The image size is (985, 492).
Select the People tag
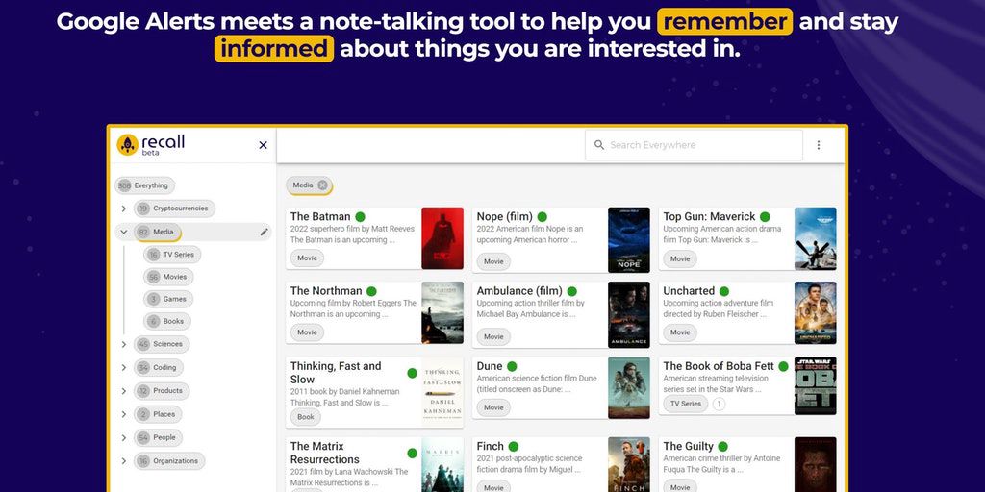point(159,437)
